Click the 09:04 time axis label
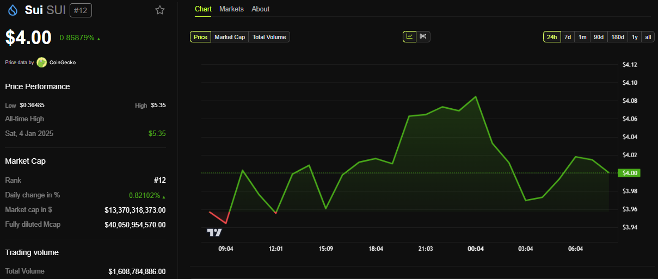This screenshot has height=279, width=658. pos(226,249)
